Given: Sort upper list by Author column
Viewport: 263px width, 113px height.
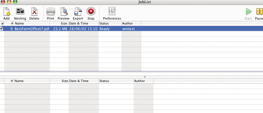Looking at the screenshot, I should pyautogui.click(x=131, y=23).
